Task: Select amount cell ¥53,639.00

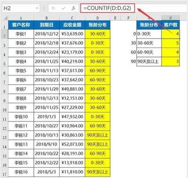Action: pyautogui.click(x=72, y=34)
